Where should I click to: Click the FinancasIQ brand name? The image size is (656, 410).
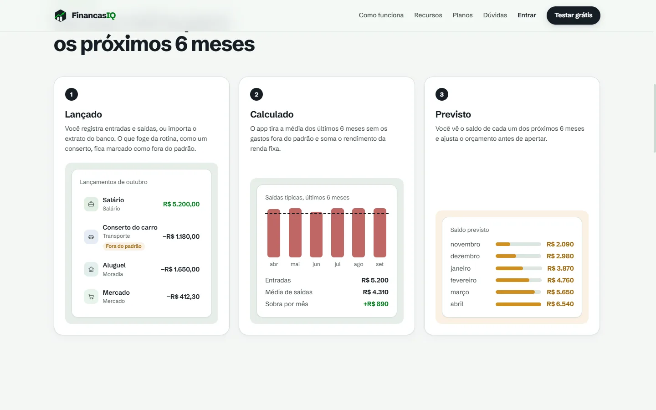tap(94, 15)
